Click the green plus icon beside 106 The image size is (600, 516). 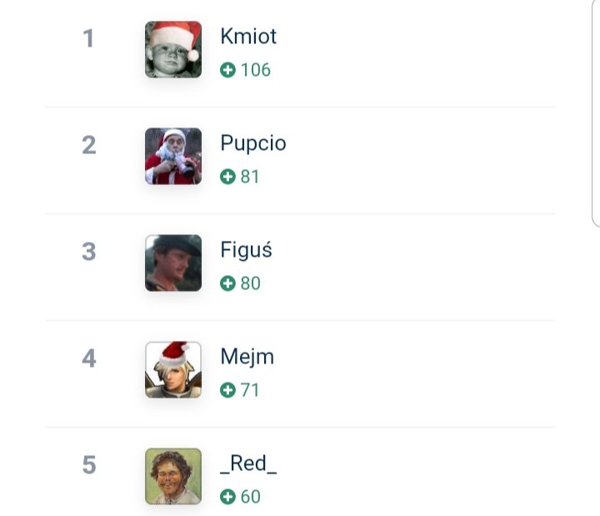[227, 70]
